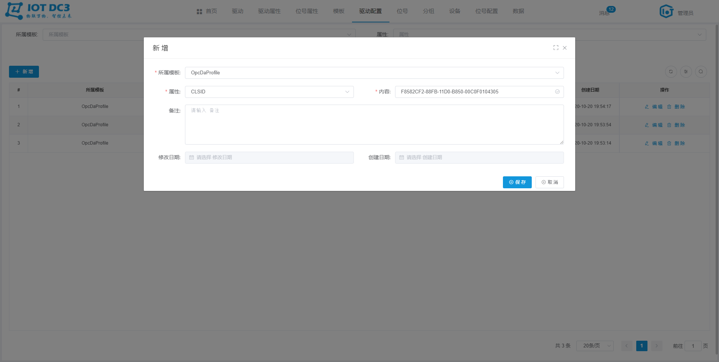Click into the 备注 text area
This screenshot has height=362, width=719.
pyautogui.click(x=374, y=124)
